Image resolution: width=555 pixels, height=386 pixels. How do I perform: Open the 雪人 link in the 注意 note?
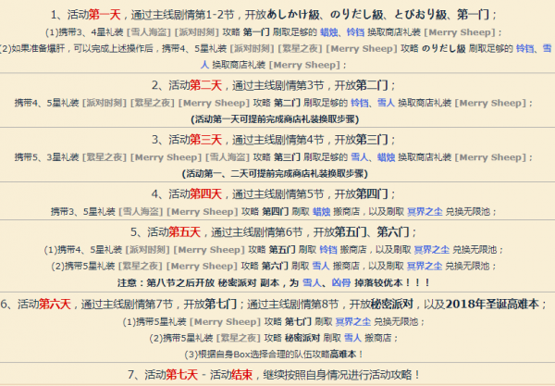click(312, 282)
